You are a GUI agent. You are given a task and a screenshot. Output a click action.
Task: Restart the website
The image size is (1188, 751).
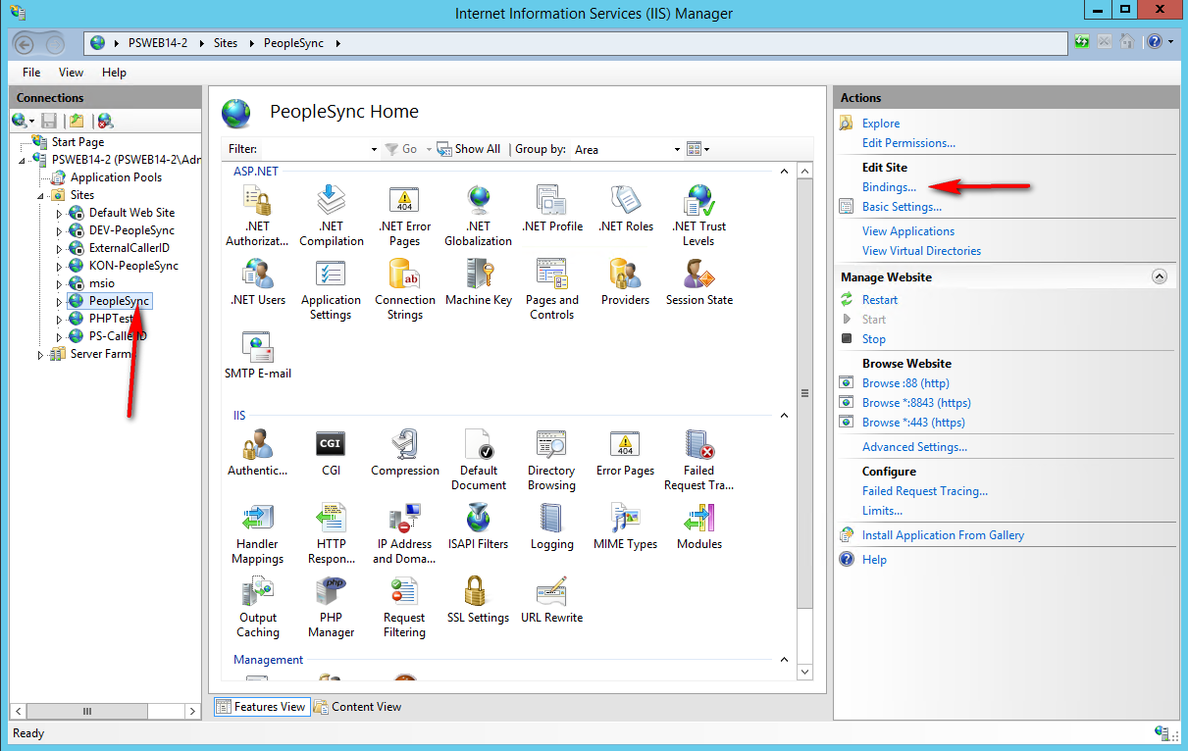[x=880, y=300]
